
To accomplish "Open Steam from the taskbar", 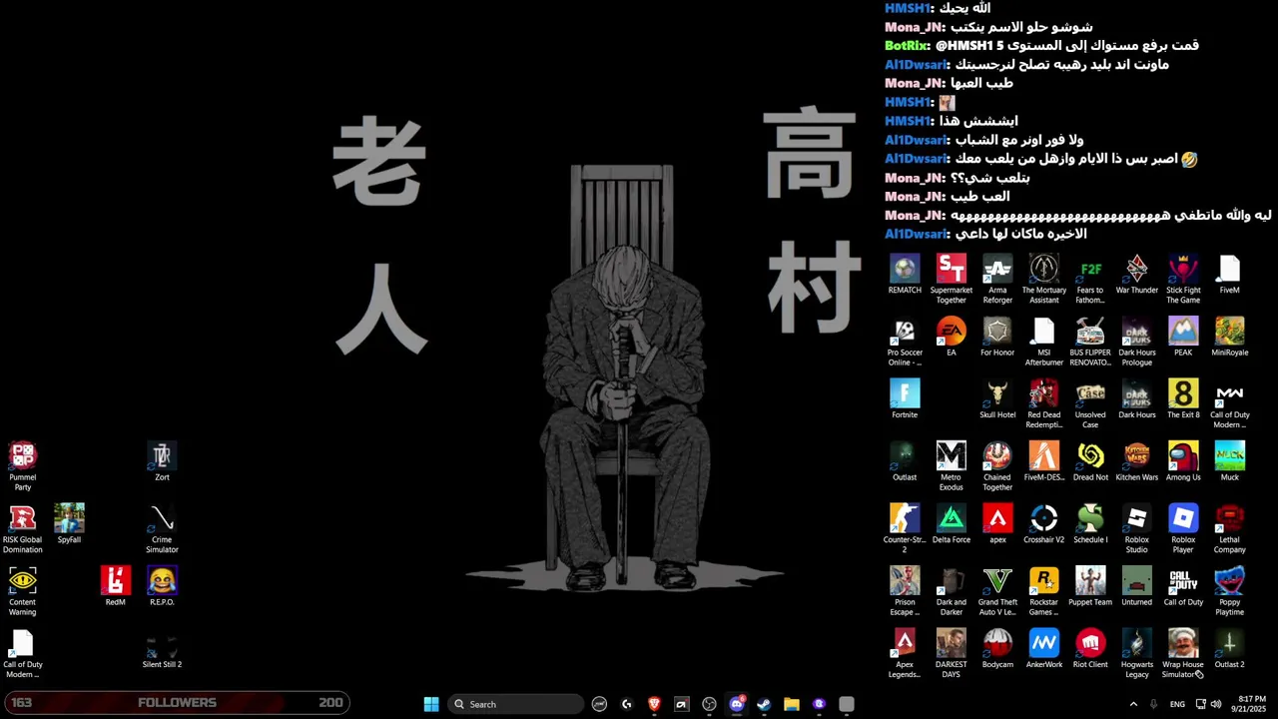I will [x=764, y=704].
